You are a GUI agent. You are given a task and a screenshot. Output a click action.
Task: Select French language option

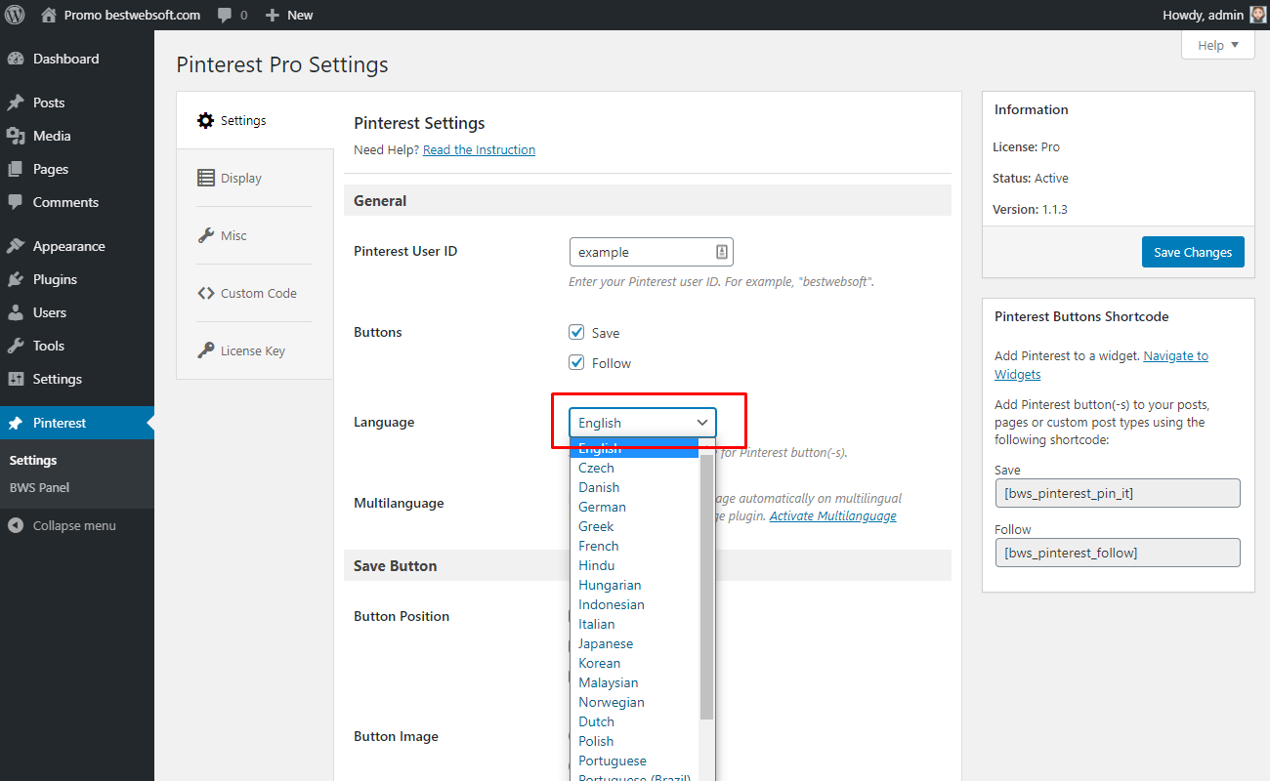pos(635,546)
